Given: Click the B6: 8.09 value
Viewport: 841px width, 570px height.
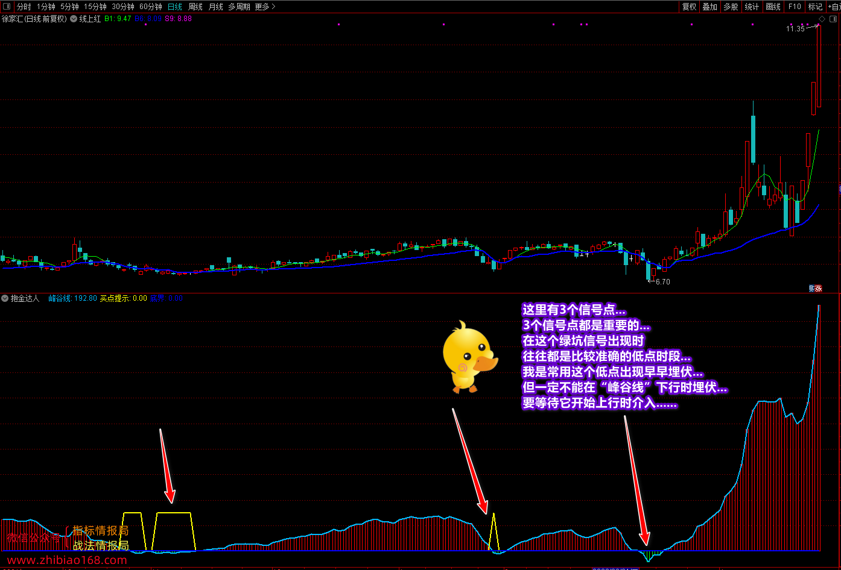Looking at the screenshot, I should (148, 19).
